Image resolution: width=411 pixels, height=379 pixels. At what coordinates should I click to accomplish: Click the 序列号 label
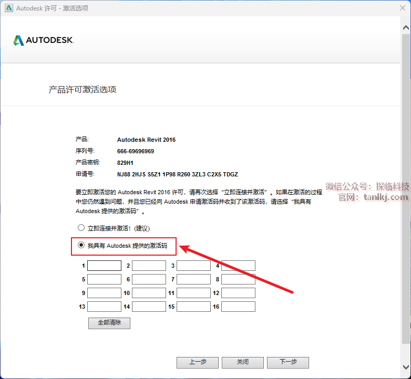[85, 151]
